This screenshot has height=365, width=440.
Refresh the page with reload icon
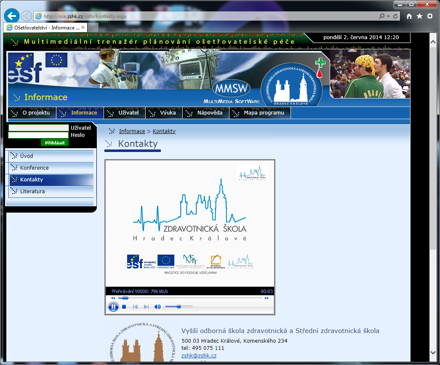[395, 16]
